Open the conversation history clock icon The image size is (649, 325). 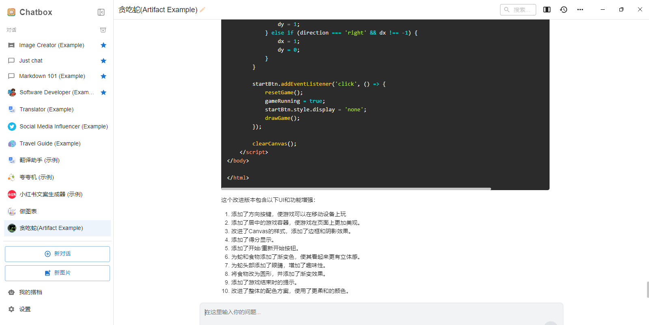point(563,10)
